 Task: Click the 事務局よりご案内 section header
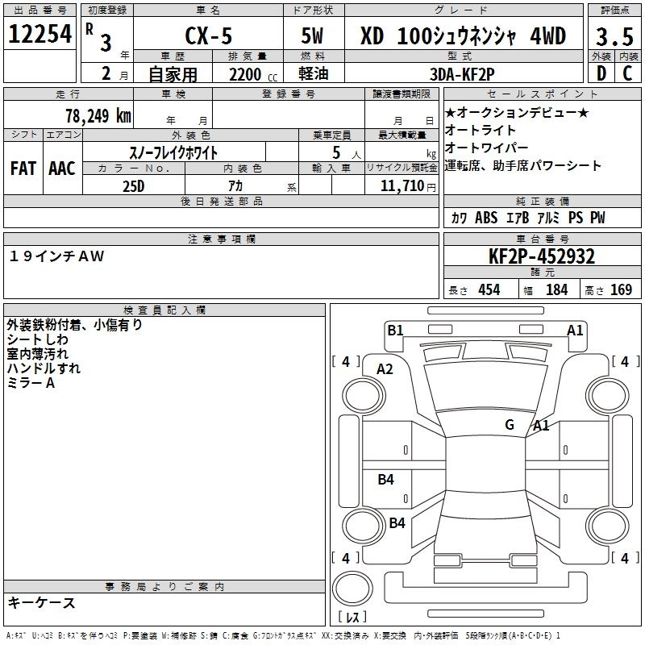coord(164,587)
